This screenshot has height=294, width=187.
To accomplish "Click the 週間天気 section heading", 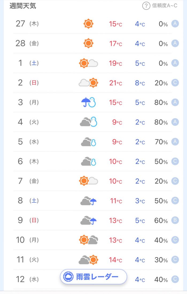I will tap(23, 6).
